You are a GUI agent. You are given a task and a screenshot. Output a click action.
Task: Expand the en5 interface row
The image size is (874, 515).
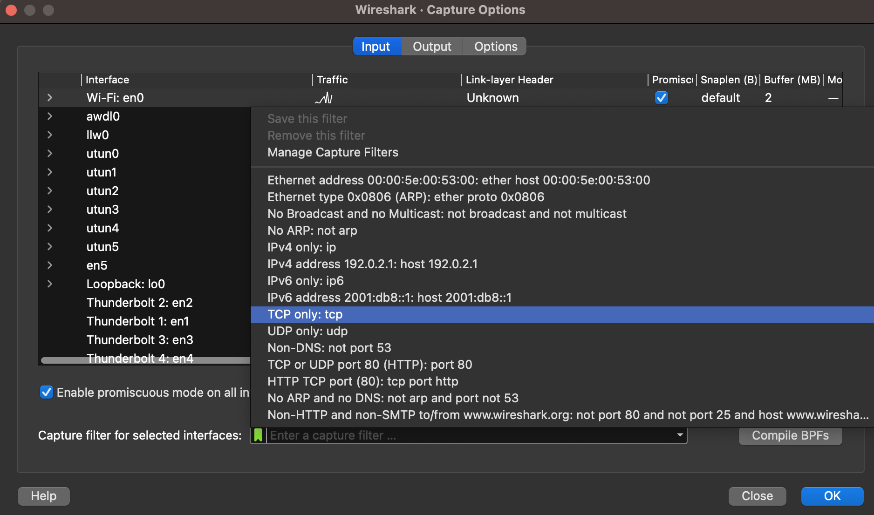point(50,265)
